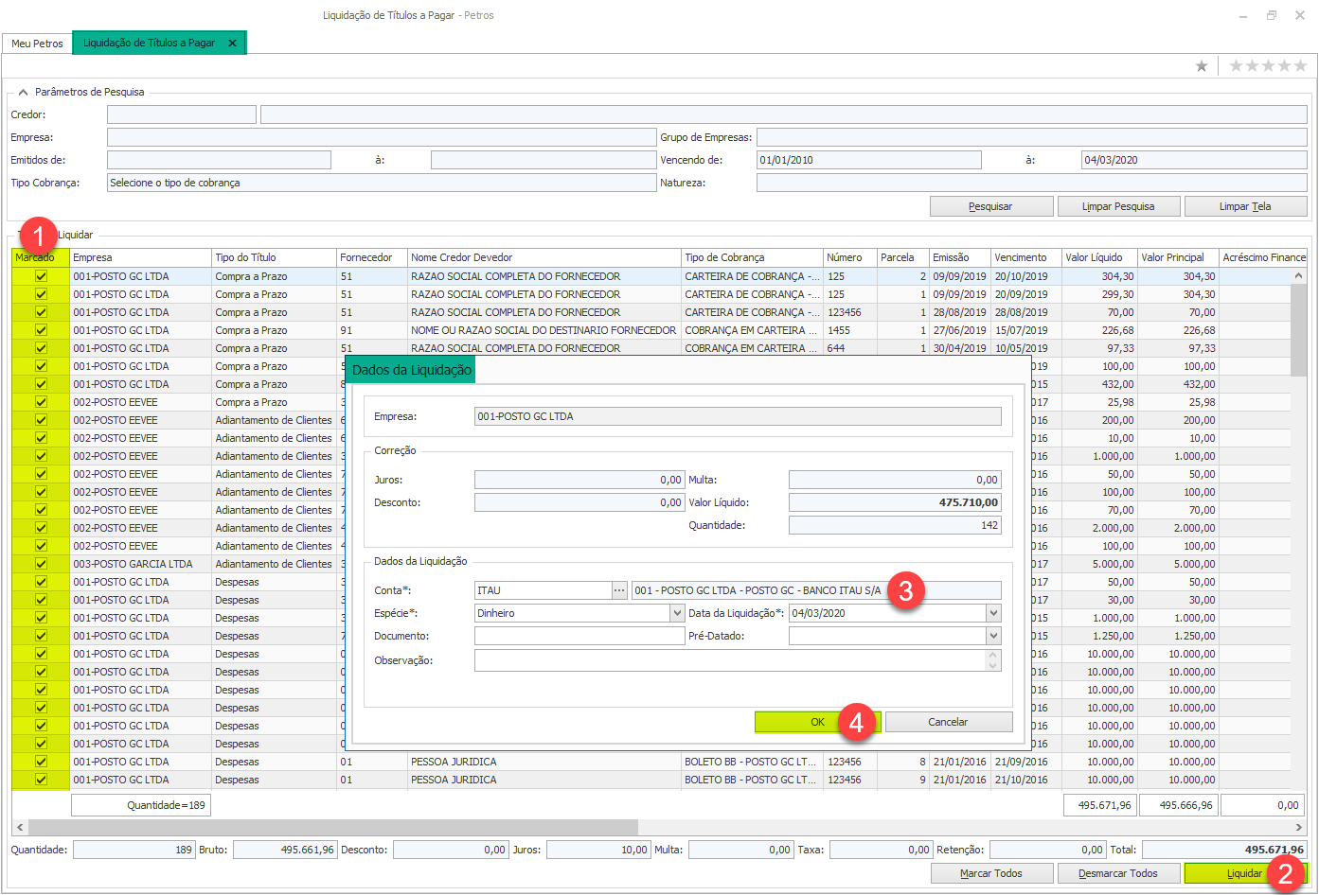The height and width of the screenshot is (895, 1319).
Task: Click the Desconto field in the dialog
Action: tap(579, 502)
